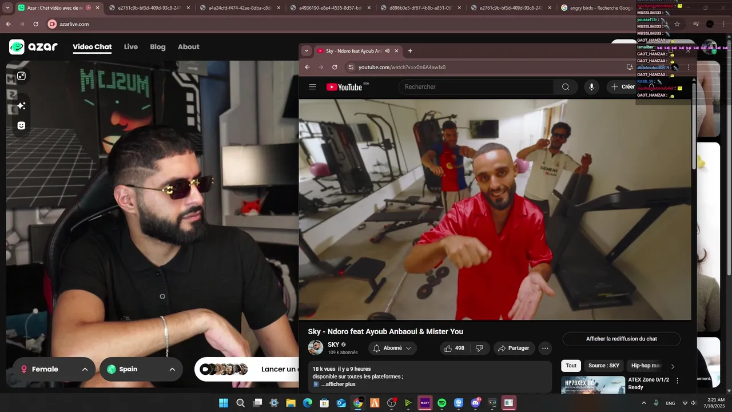Open Discord from the taskbar
The image size is (732, 412).
[475, 403]
